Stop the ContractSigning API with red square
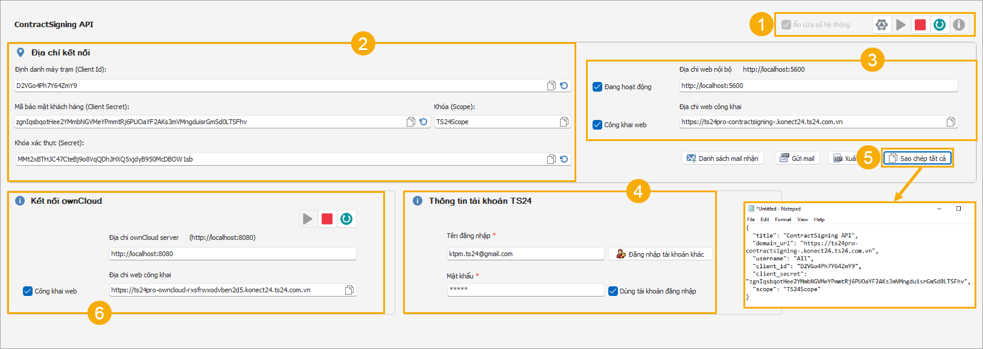 point(920,25)
